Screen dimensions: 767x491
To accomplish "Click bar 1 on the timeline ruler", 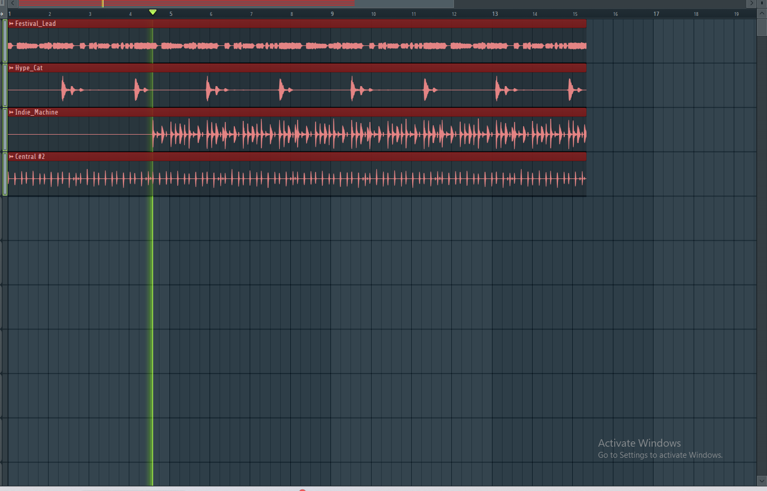I will [10, 14].
